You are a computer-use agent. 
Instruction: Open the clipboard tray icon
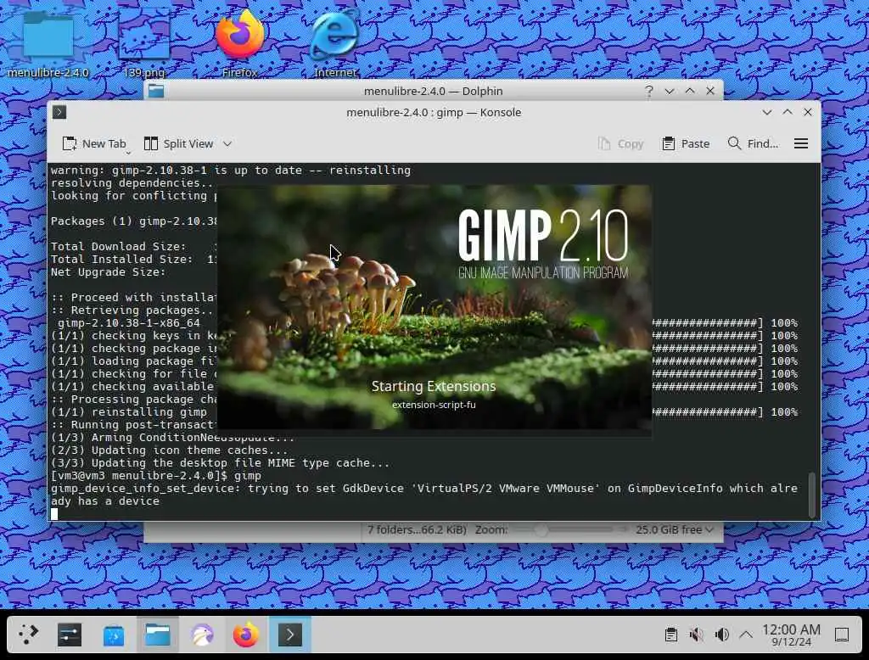pos(670,635)
